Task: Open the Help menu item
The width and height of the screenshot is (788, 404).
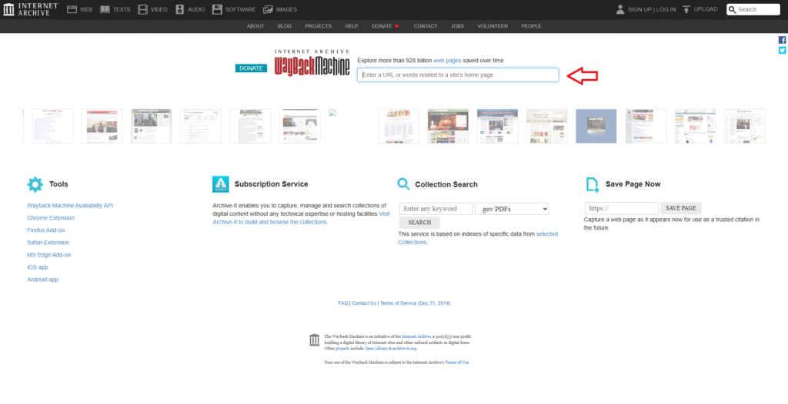Action: [352, 26]
